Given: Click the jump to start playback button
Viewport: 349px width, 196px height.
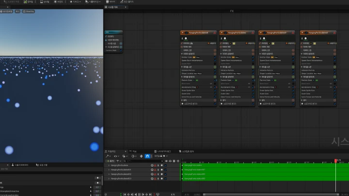Looking at the screenshot, I should [x=125, y=195].
